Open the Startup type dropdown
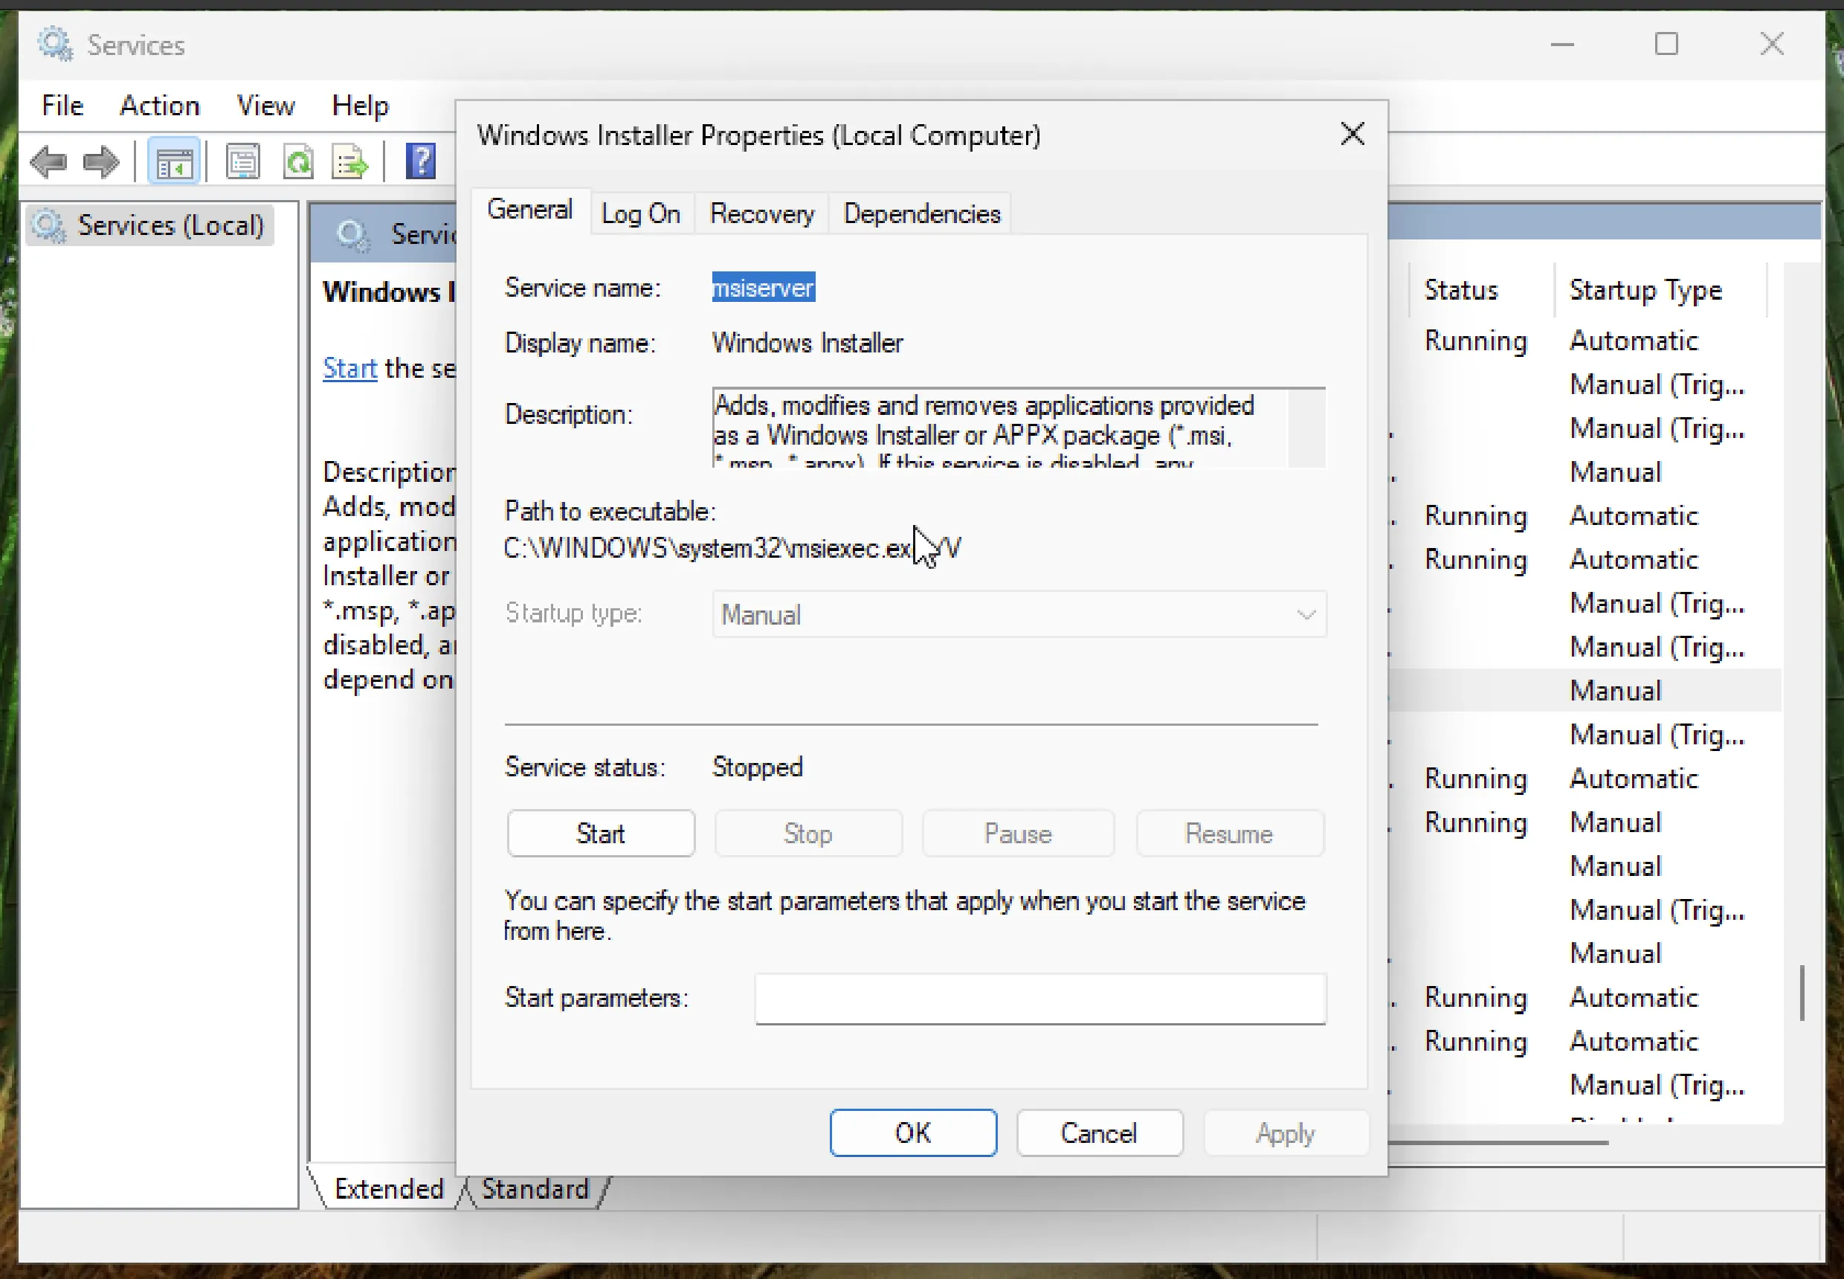Viewport: 1844px width, 1279px height. click(1019, 615)
